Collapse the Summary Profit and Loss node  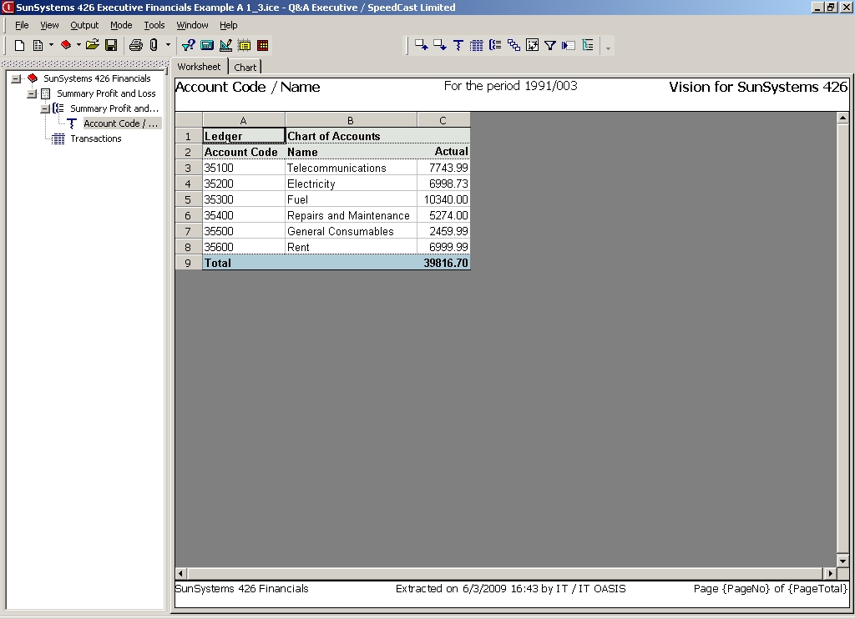32,93
